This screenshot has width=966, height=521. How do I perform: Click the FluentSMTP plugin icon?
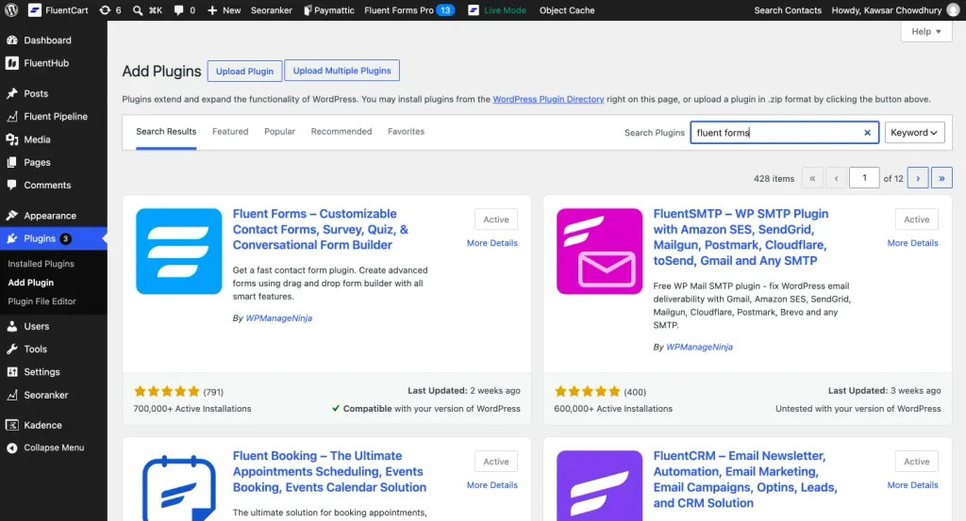pyautogui.click(x=599, y=251)
